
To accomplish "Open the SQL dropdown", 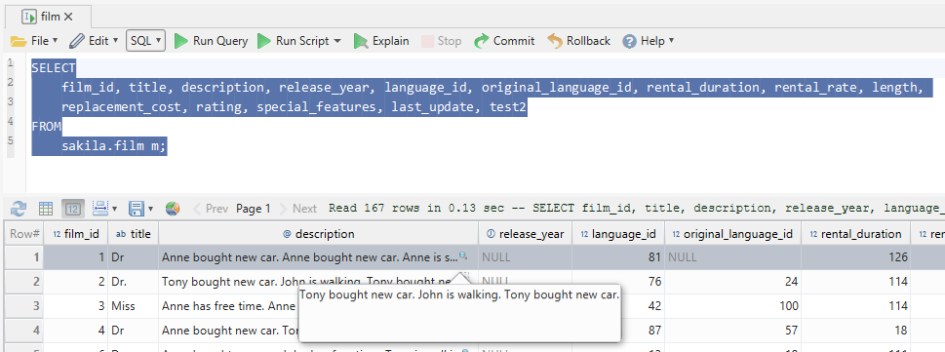I will 145,41.
